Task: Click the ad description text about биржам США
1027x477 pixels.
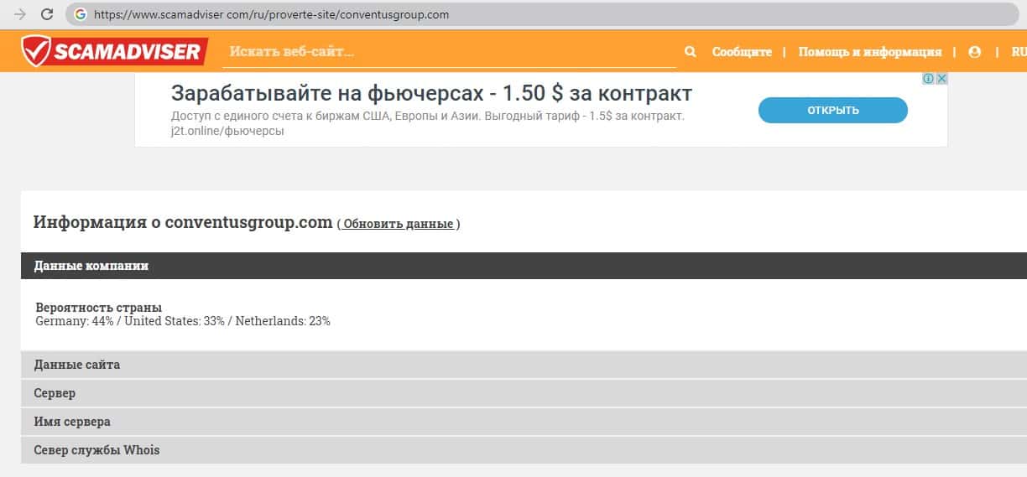Action: click(x=428, y=116)
